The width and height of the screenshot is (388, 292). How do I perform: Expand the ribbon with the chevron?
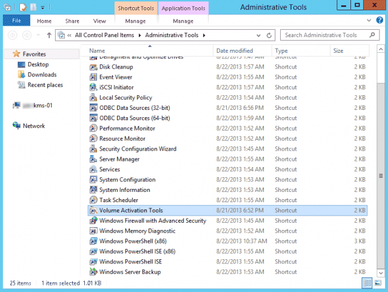coord(370,21)
